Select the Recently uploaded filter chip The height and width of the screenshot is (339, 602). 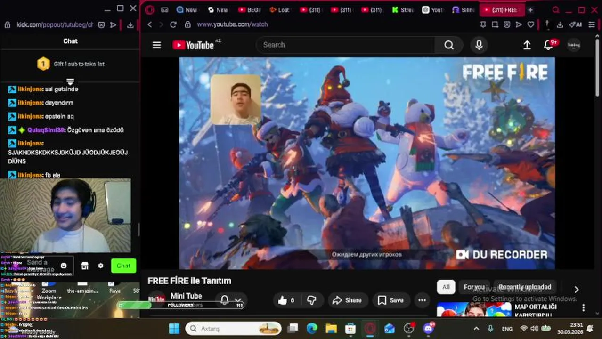(525, 287)
